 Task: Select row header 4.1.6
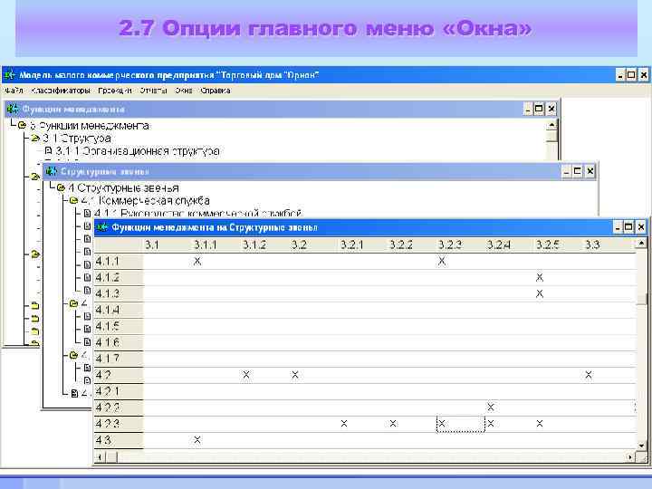(119, 342)
